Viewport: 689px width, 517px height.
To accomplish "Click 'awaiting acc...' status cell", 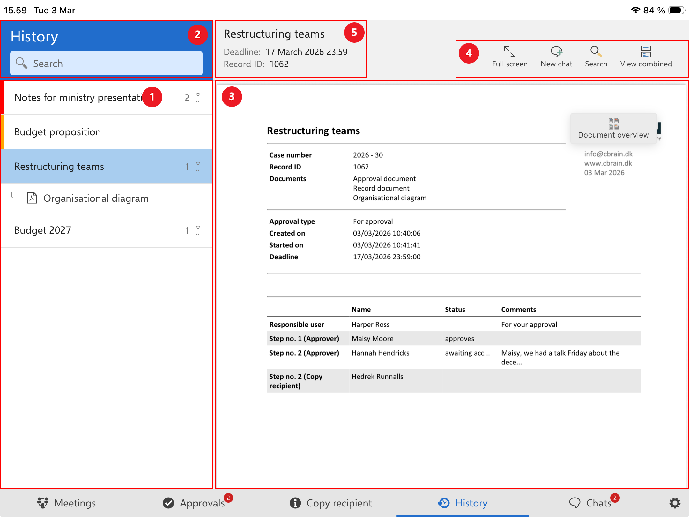I will (x=467, y=353).
